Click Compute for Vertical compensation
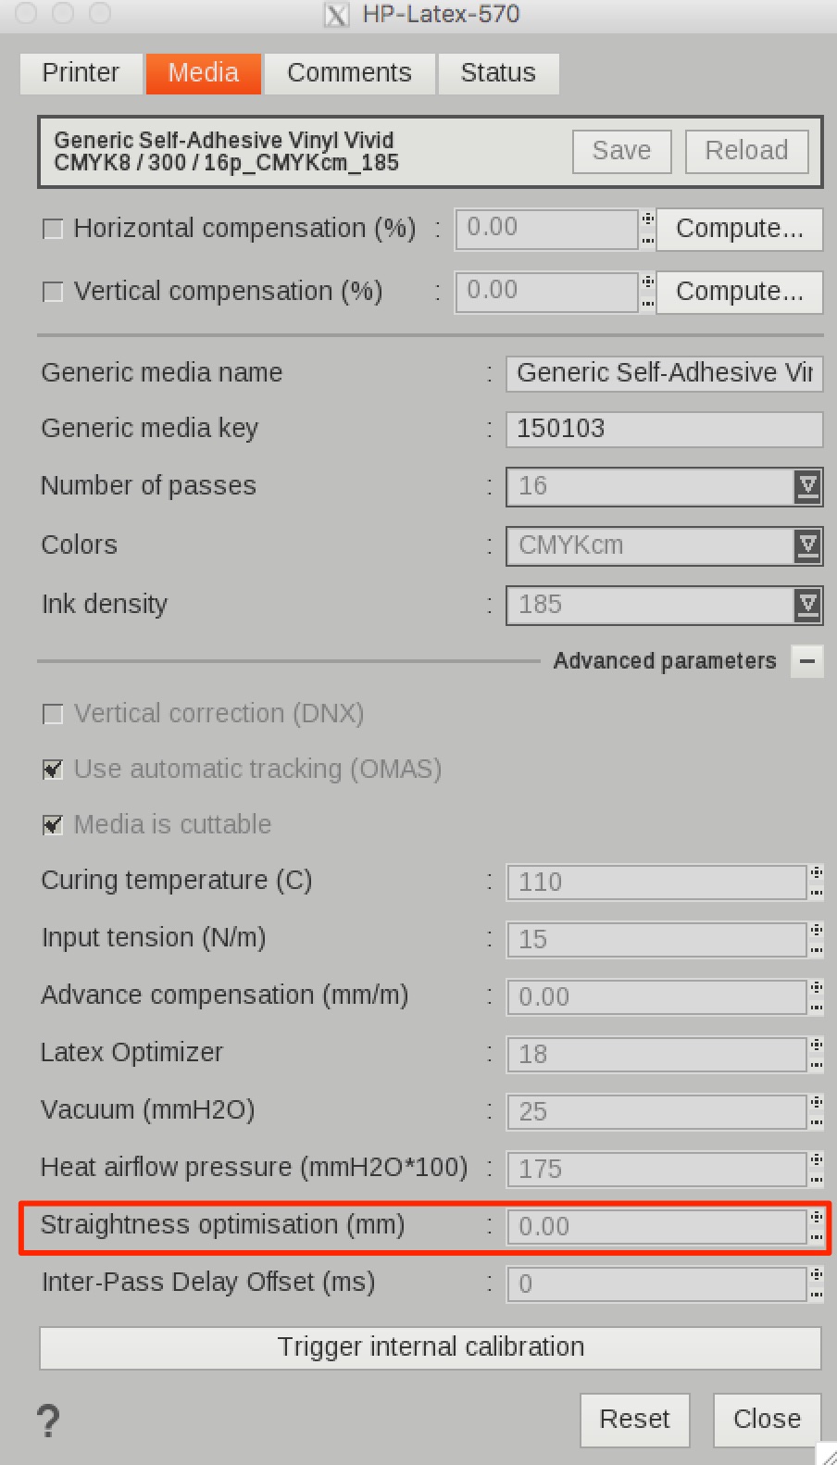This screenshot has width=837, height=1465. click(739, 292)
